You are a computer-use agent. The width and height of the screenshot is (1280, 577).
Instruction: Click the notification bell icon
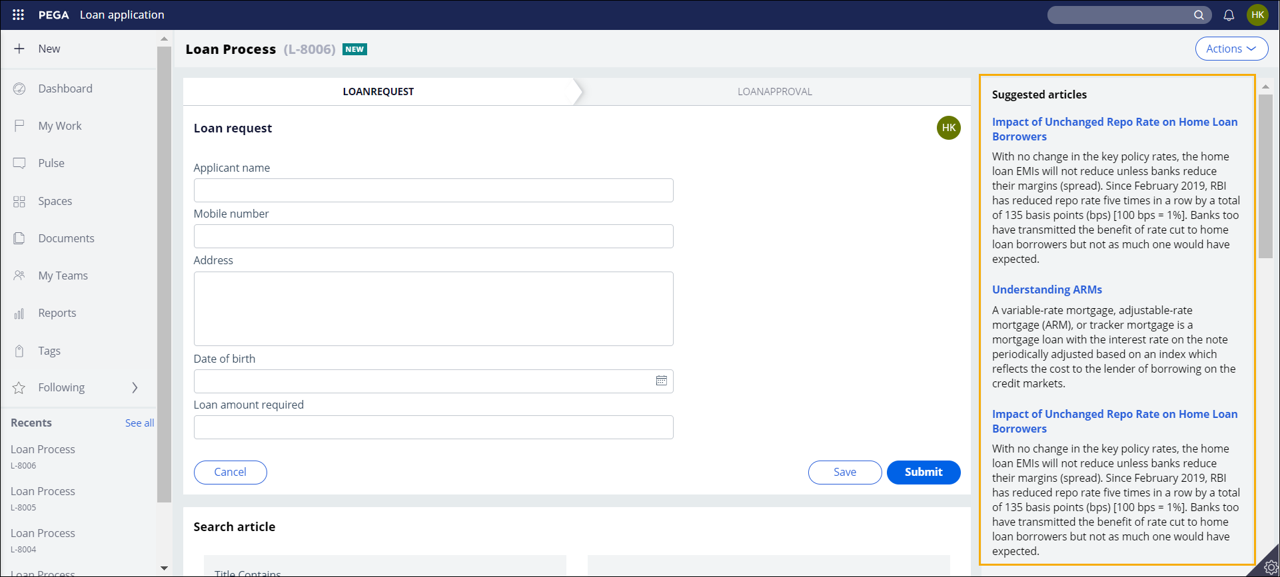pyautogui.click(x=1229, y=15)
